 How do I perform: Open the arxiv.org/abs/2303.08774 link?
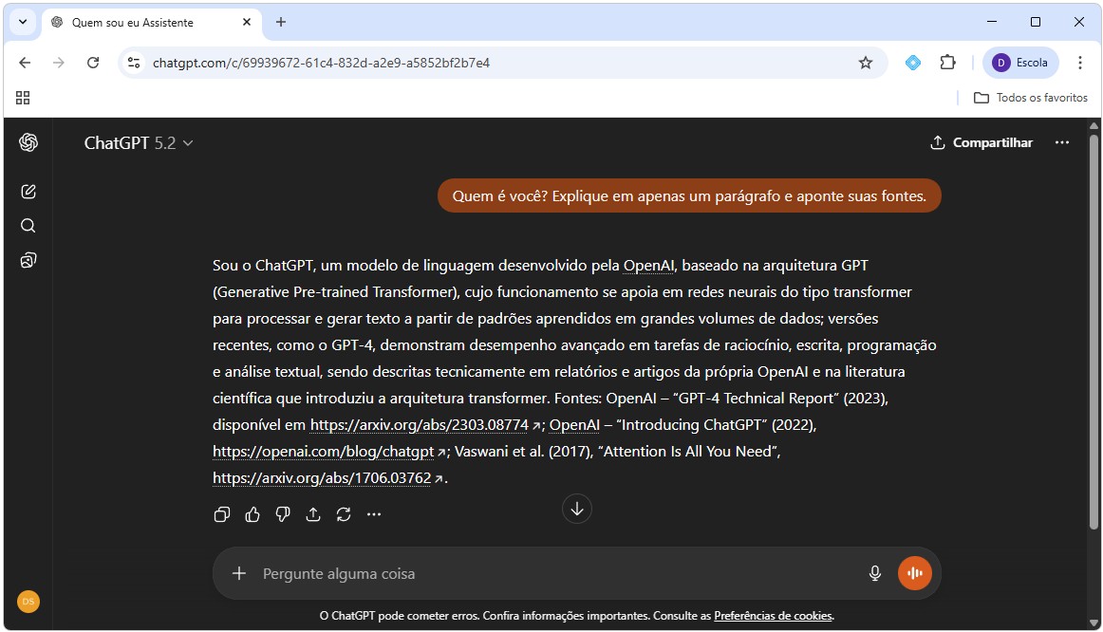click(420, 425)
